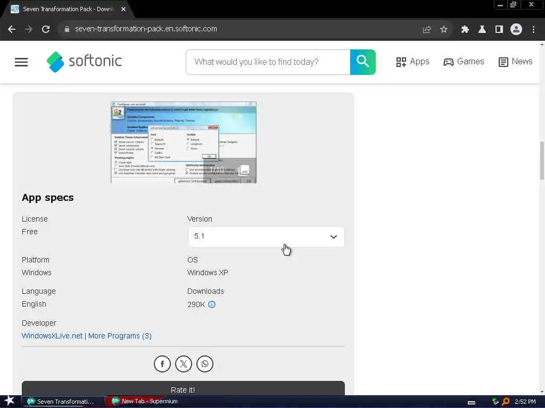Screen dimensions: 545x408
Task: Open the extensions puzzle icon
Action: coord(465,30)
